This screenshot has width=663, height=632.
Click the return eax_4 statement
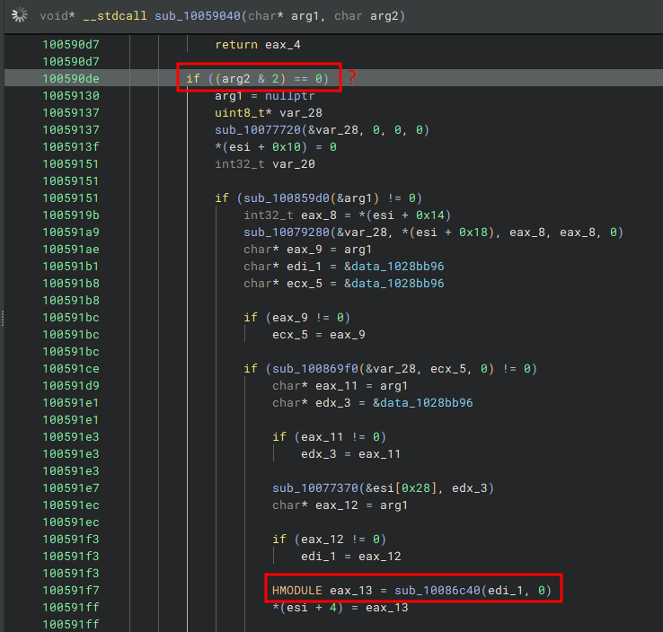[258, 45]
